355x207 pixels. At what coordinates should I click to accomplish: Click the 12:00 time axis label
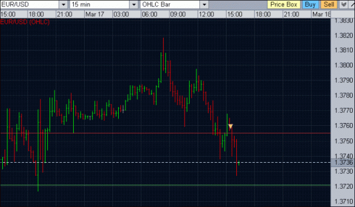(x=206, y=14)
